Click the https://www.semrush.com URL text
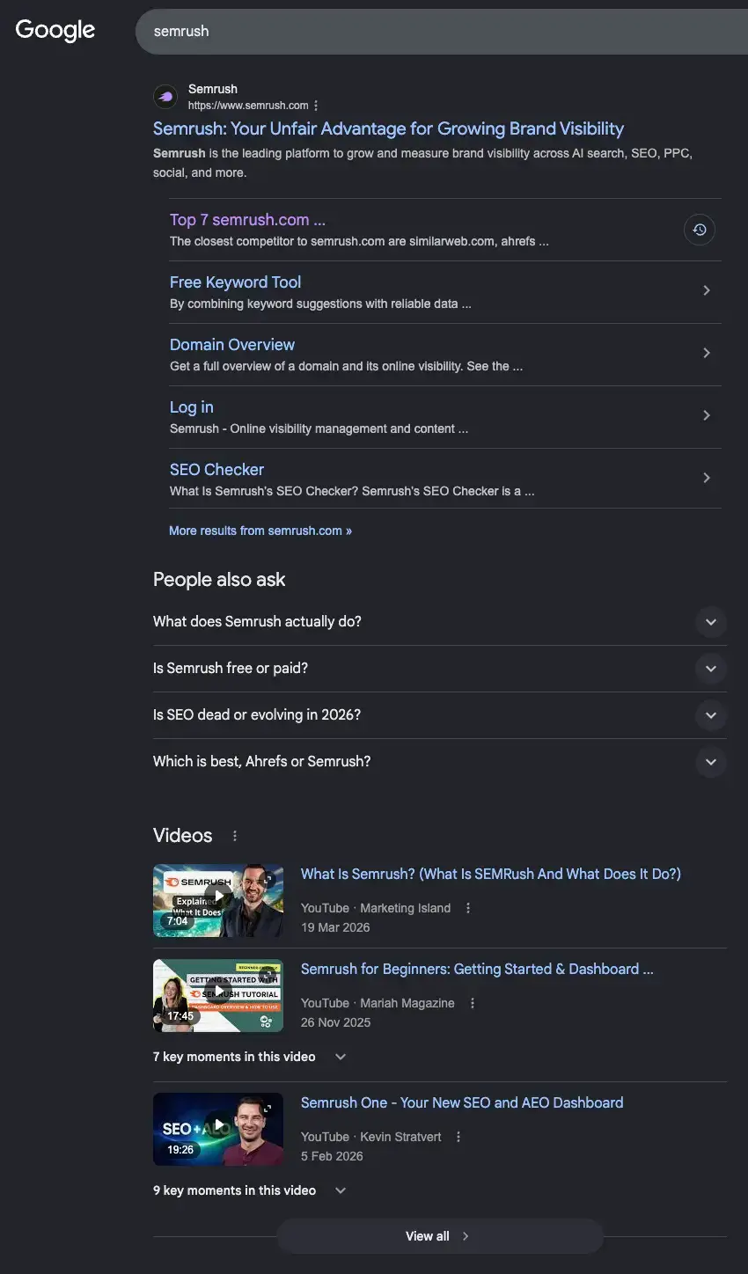 (248, 106)
